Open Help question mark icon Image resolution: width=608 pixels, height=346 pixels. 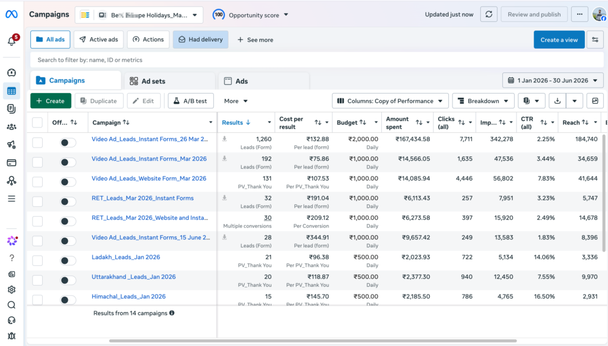(12, 258)
